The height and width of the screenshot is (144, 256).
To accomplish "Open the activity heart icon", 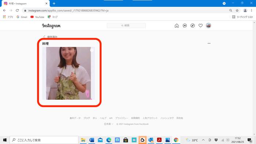I will tap(200, 26).
